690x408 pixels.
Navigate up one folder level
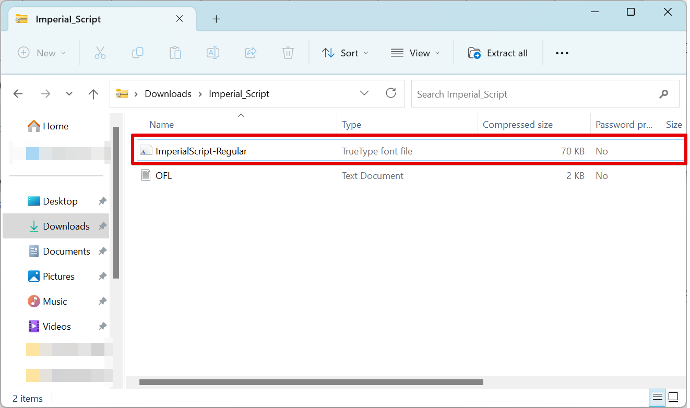click(93, 94)
